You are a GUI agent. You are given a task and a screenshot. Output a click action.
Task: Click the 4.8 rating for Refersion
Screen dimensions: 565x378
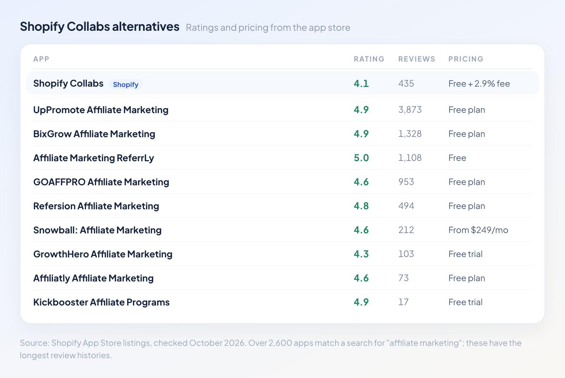[361, 206]
